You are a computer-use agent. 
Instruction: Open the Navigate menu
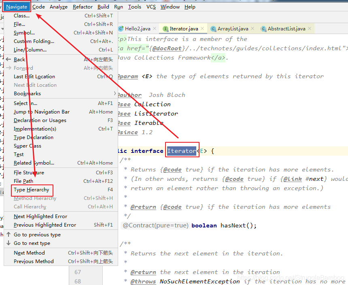[17, 7]
